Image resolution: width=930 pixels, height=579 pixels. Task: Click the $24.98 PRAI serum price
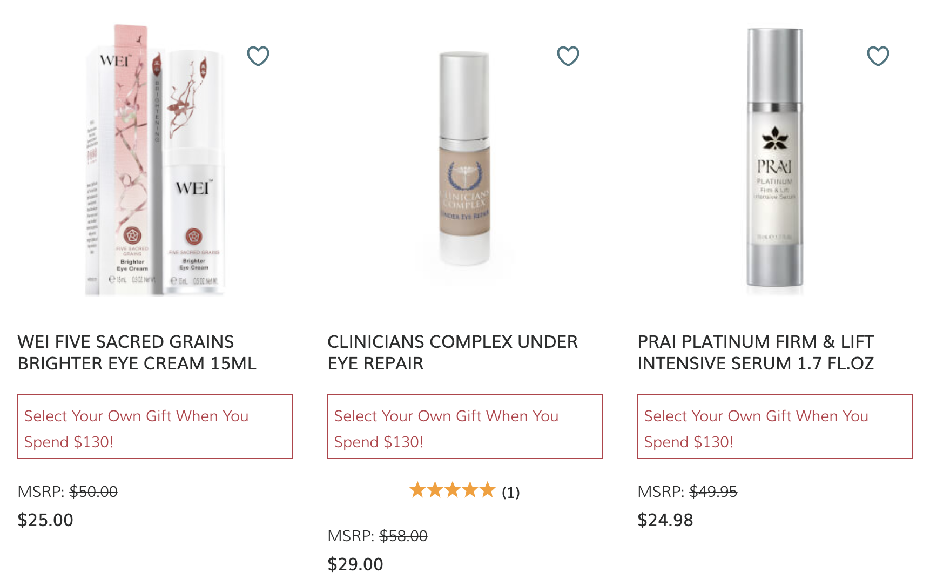pos(665,520)
